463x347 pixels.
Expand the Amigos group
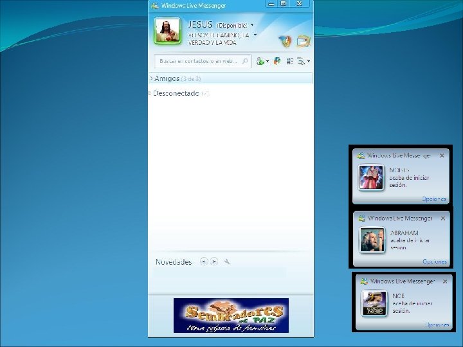(151, 78)
